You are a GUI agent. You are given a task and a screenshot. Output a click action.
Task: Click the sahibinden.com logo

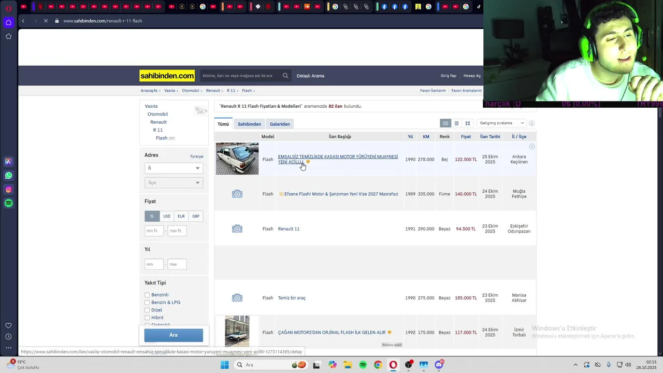(167, 76)
